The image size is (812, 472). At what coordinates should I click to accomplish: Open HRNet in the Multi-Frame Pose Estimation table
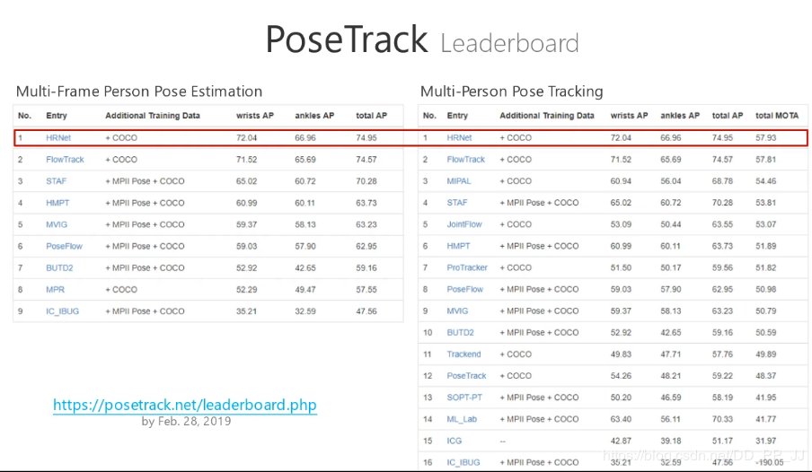(58, 138)
